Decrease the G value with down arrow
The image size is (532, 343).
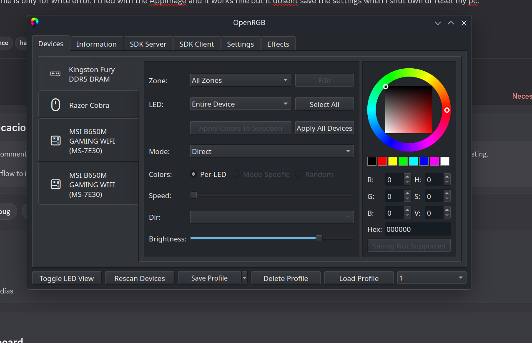[407, 199]
